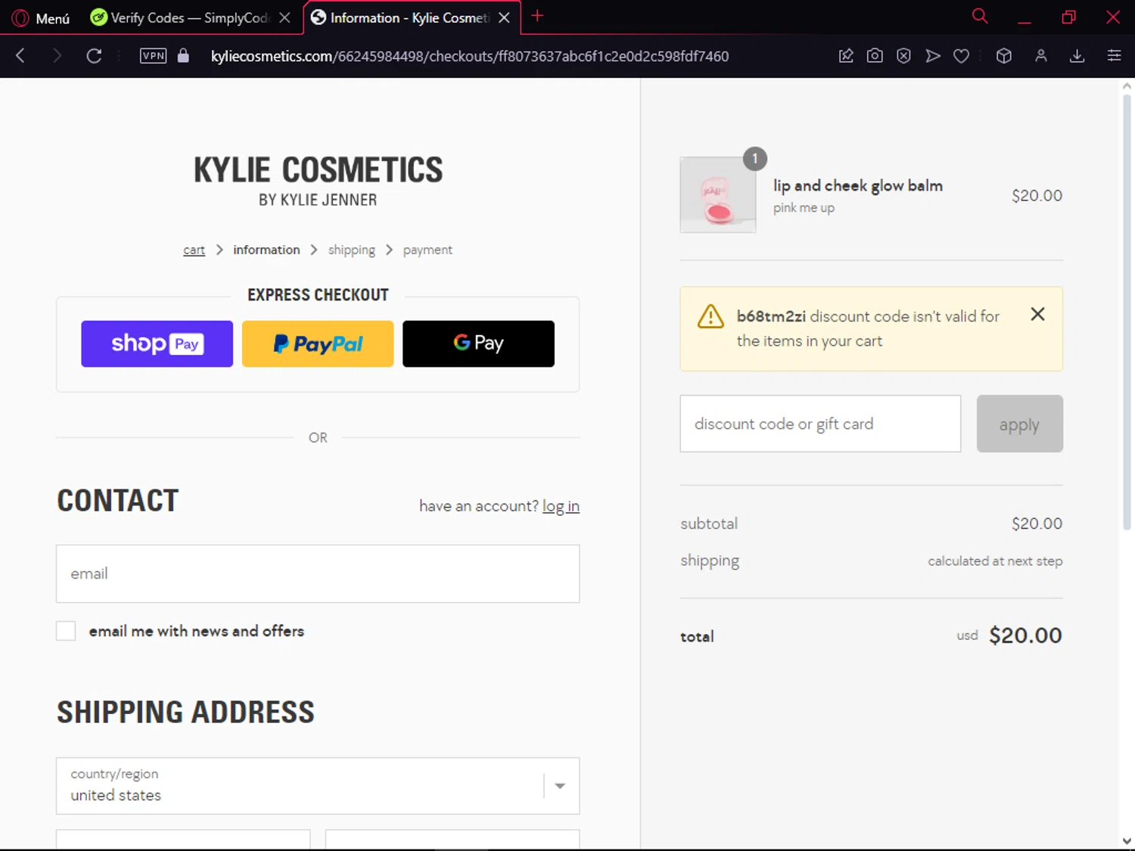
Task: Click the warning triangle icon in alert
Action: [711, 316]
